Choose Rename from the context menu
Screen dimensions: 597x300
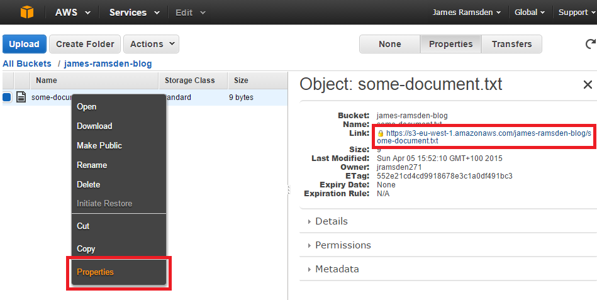coord(119,165)
